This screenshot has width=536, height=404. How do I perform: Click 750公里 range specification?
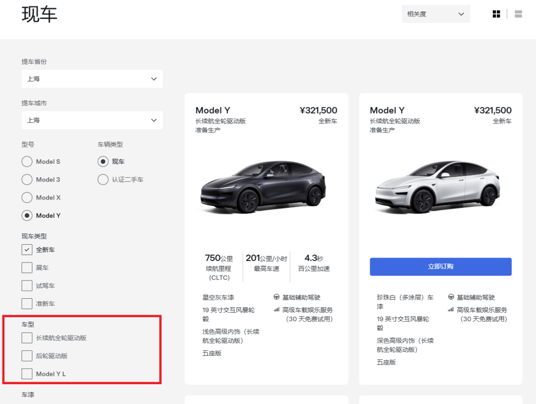219,258
